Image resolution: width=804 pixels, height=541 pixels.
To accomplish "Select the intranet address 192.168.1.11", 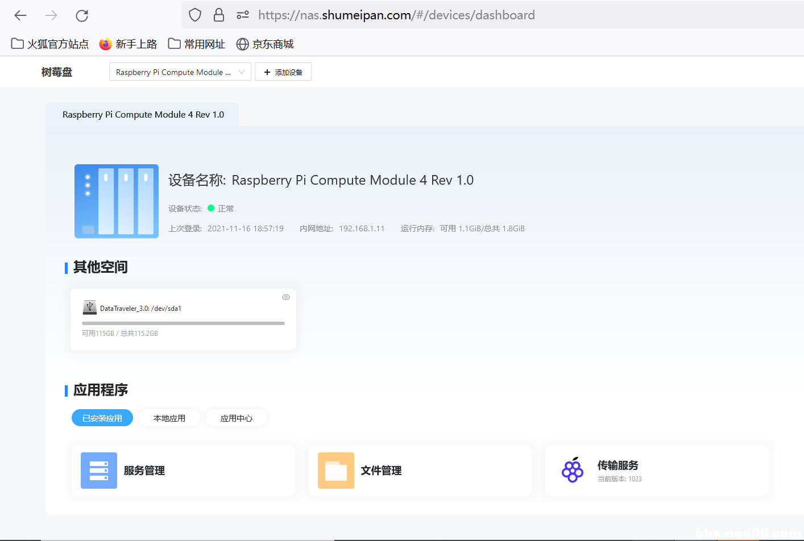I will click(362, 228).
